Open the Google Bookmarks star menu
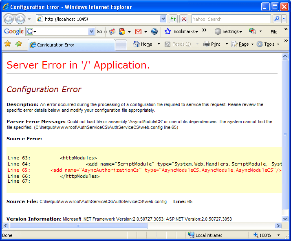291x241 pixels. [181, 31]
